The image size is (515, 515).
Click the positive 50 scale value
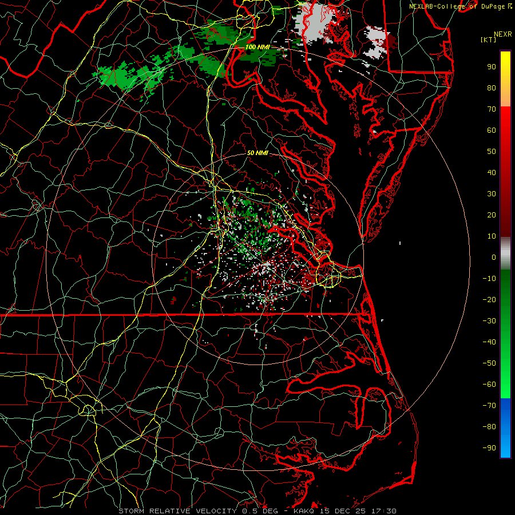pos(492,152)
